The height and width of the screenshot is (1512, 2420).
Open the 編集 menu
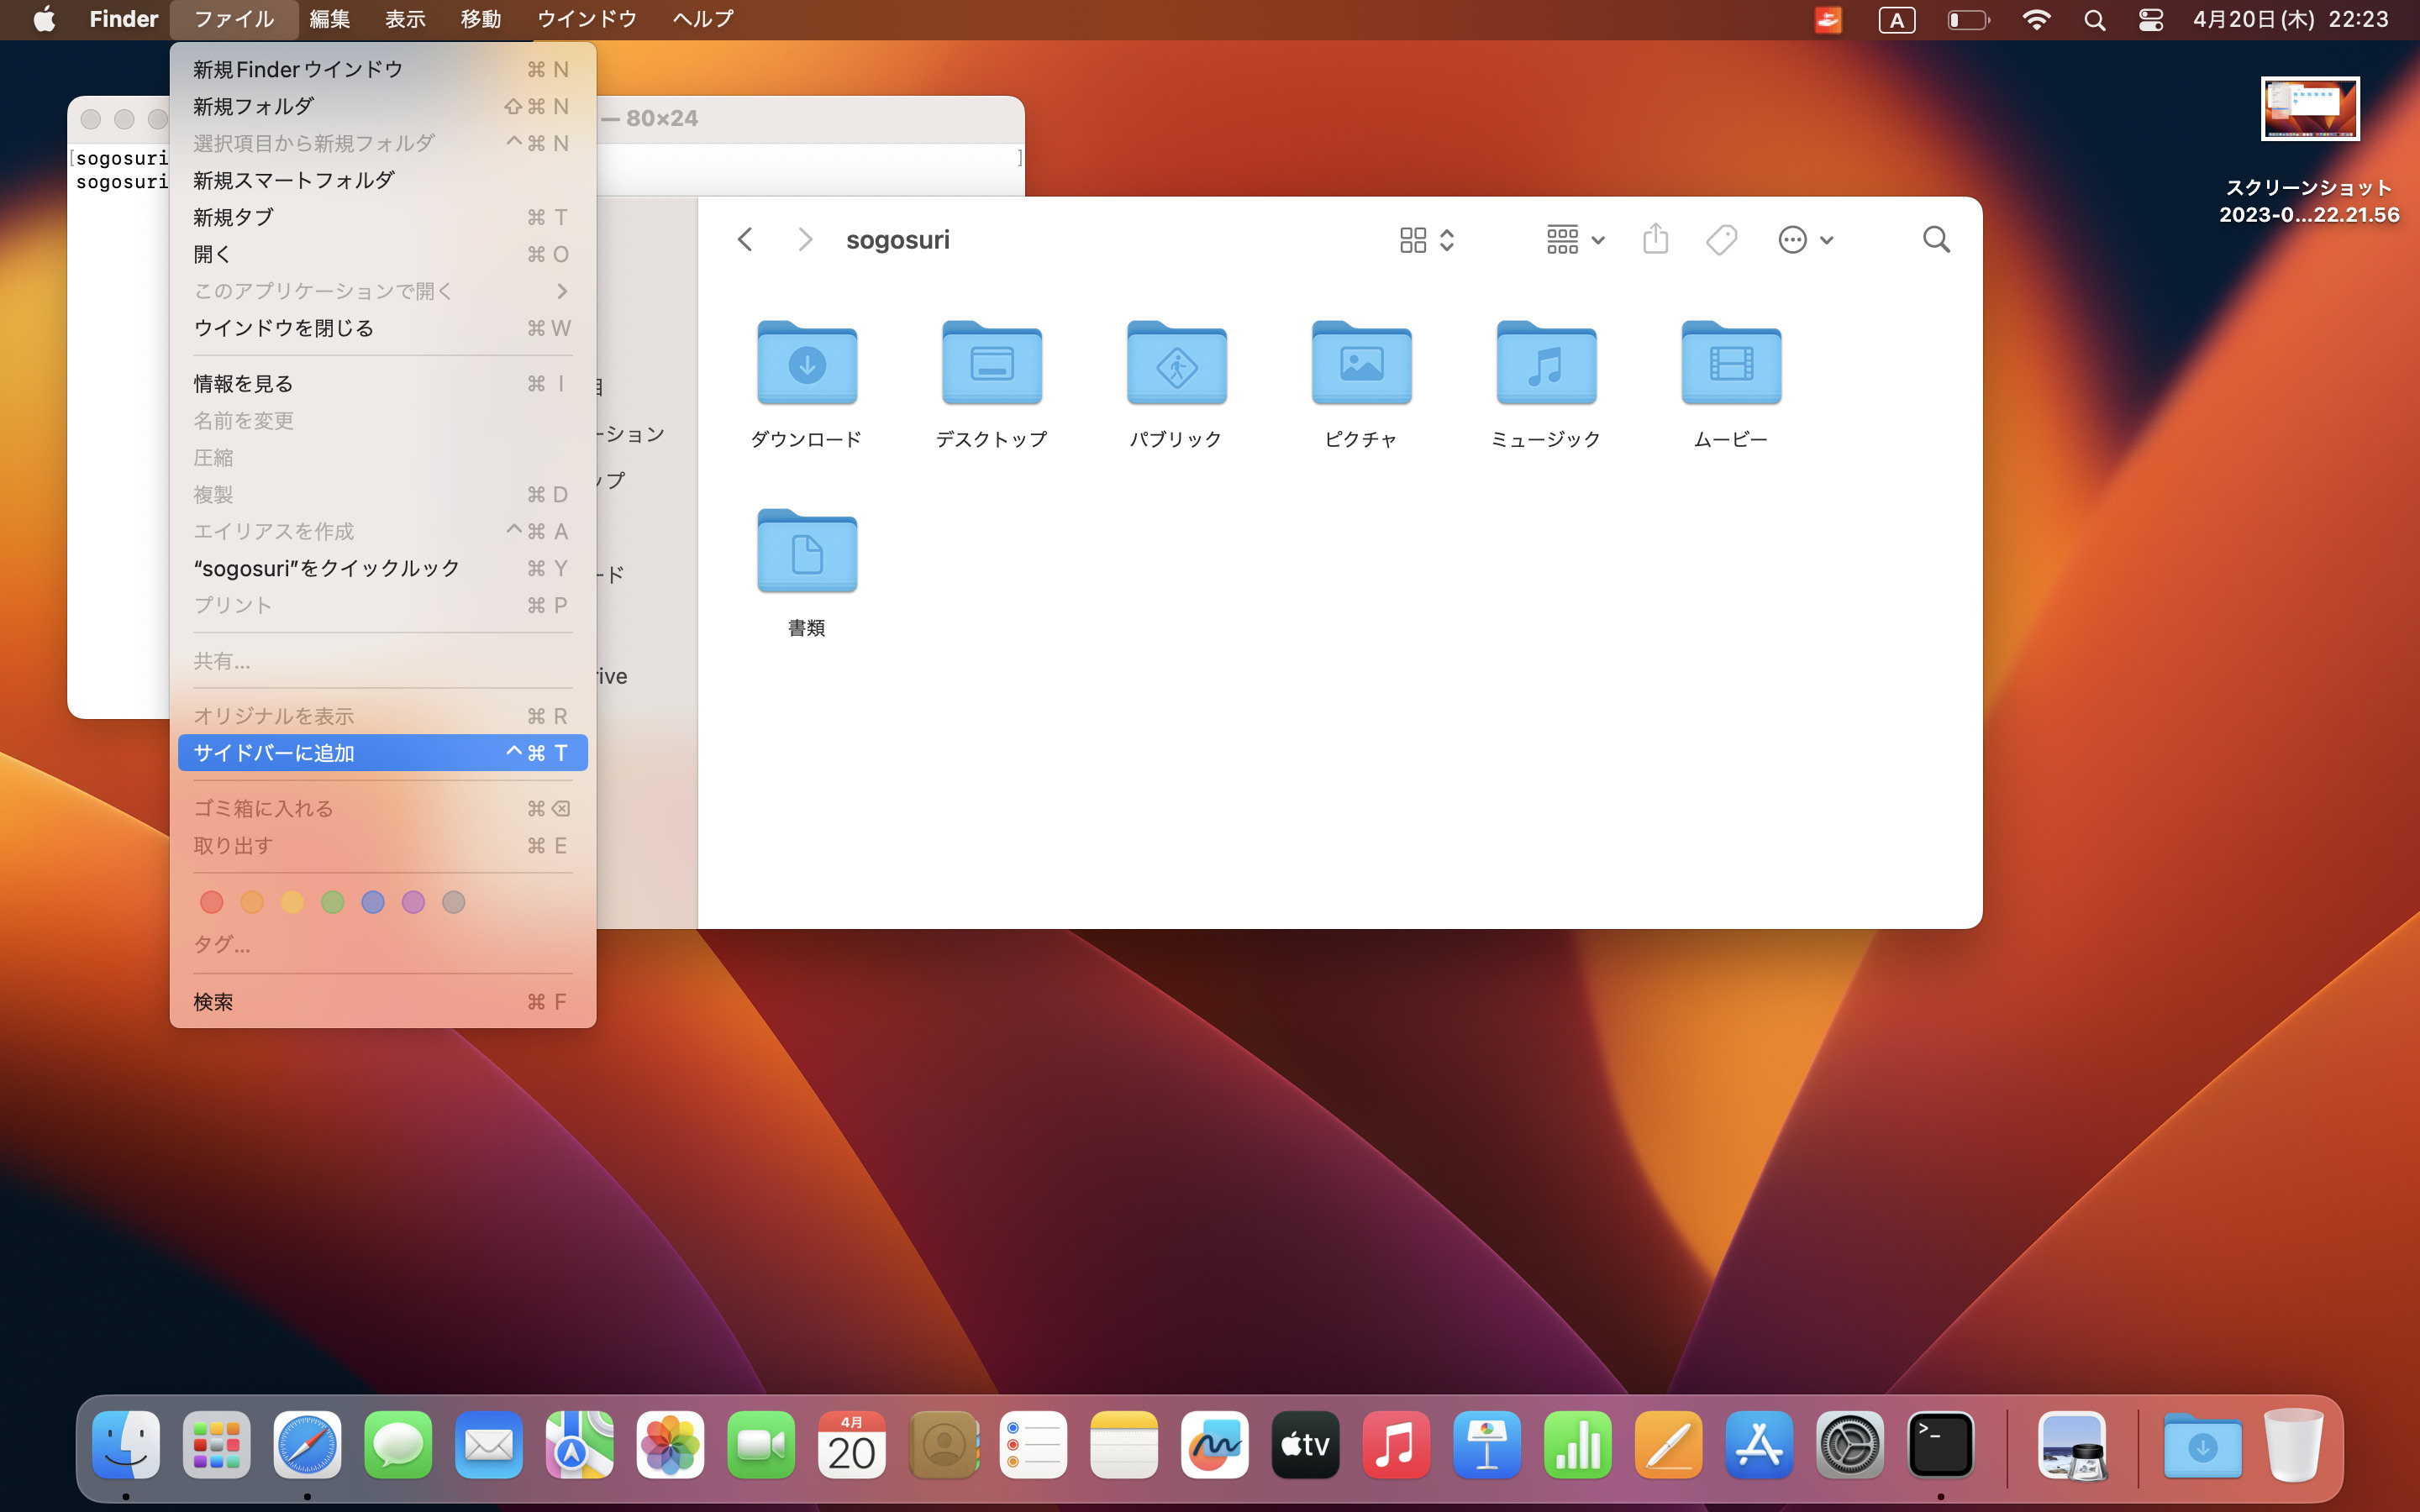(x=329, y=20)
